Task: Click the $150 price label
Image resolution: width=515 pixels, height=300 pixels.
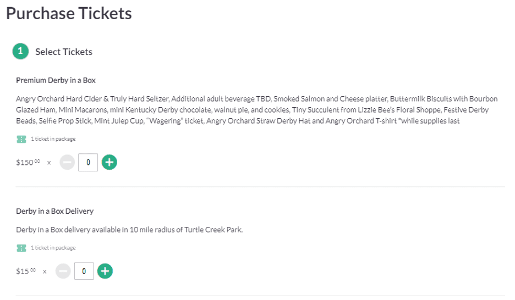Action: [28, 162]
